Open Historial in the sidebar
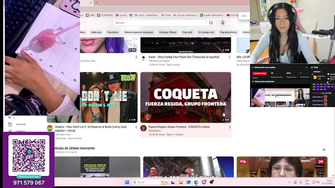This screenshot has width=335, height=188. click(17, 124)
